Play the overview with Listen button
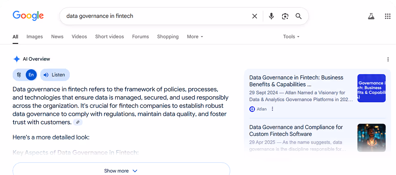396x175 pixels. click(x=55, y=75)
